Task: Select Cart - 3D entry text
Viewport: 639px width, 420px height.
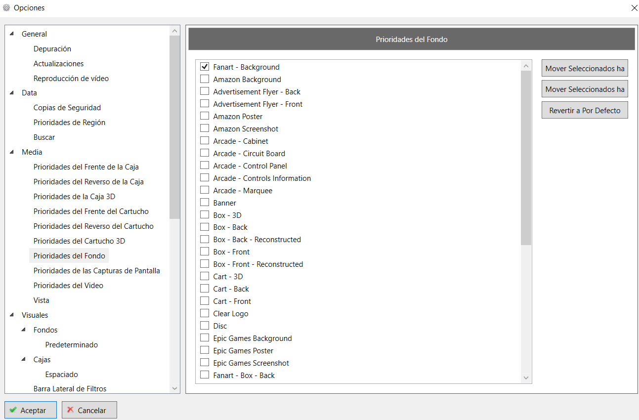Action: pyautogui.click(x=228, y=277)
